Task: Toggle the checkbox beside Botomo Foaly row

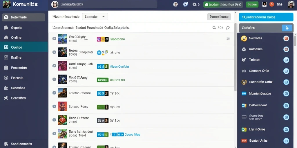Action: 54,106
